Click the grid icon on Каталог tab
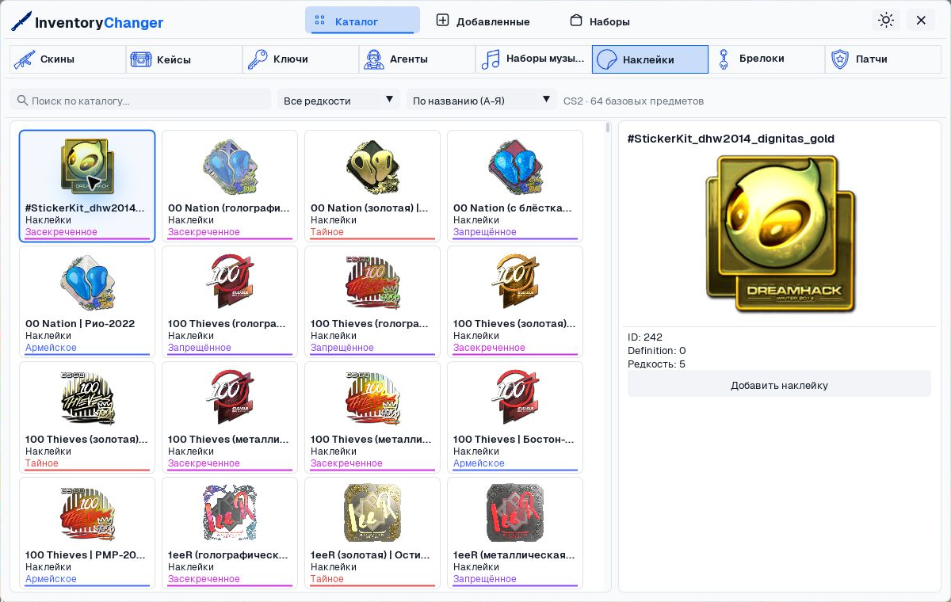 coord(320,21)
